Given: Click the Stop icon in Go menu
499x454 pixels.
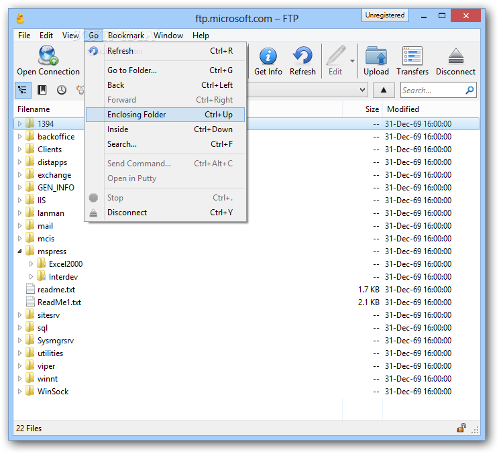Looking at the screenshot, I should [x=93, y=198].
